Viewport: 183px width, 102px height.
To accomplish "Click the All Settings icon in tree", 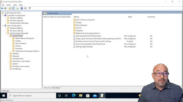I will click(11, 69).
